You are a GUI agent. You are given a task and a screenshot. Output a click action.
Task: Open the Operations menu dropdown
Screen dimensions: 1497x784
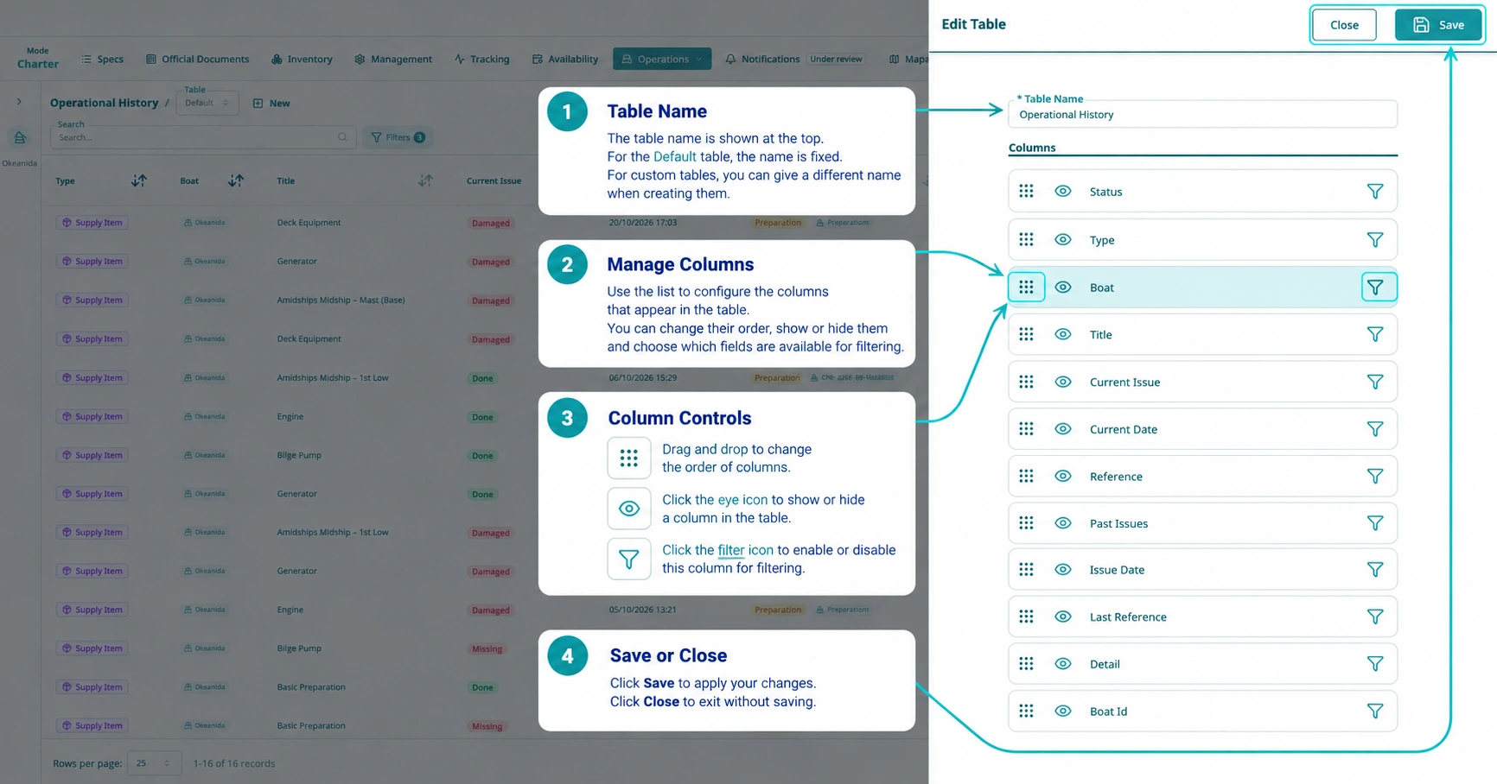[x=662, y=59]
